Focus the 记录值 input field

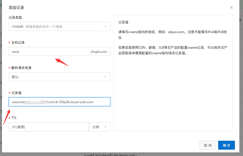pos(59,102)
